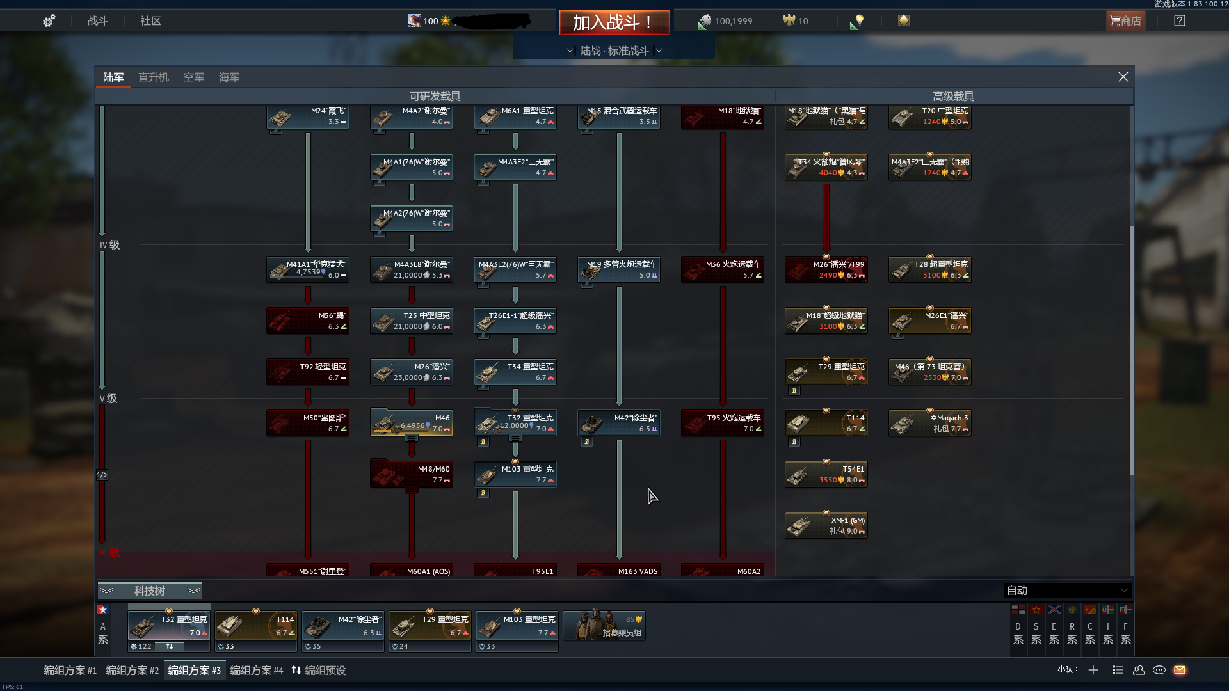Image resolution: width=1229 pixels, height=691 pixels.
Task: Expand the M46 vehicle group
Action: point(412,438)
